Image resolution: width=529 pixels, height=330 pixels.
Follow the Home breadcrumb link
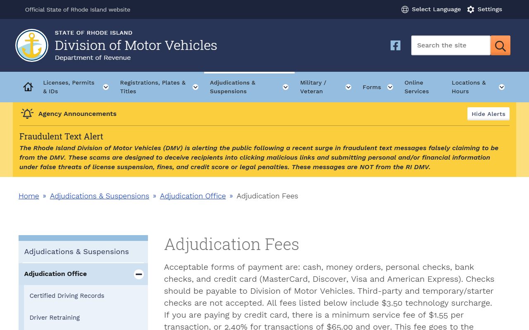pyautogui.click(x=29, y=196)
